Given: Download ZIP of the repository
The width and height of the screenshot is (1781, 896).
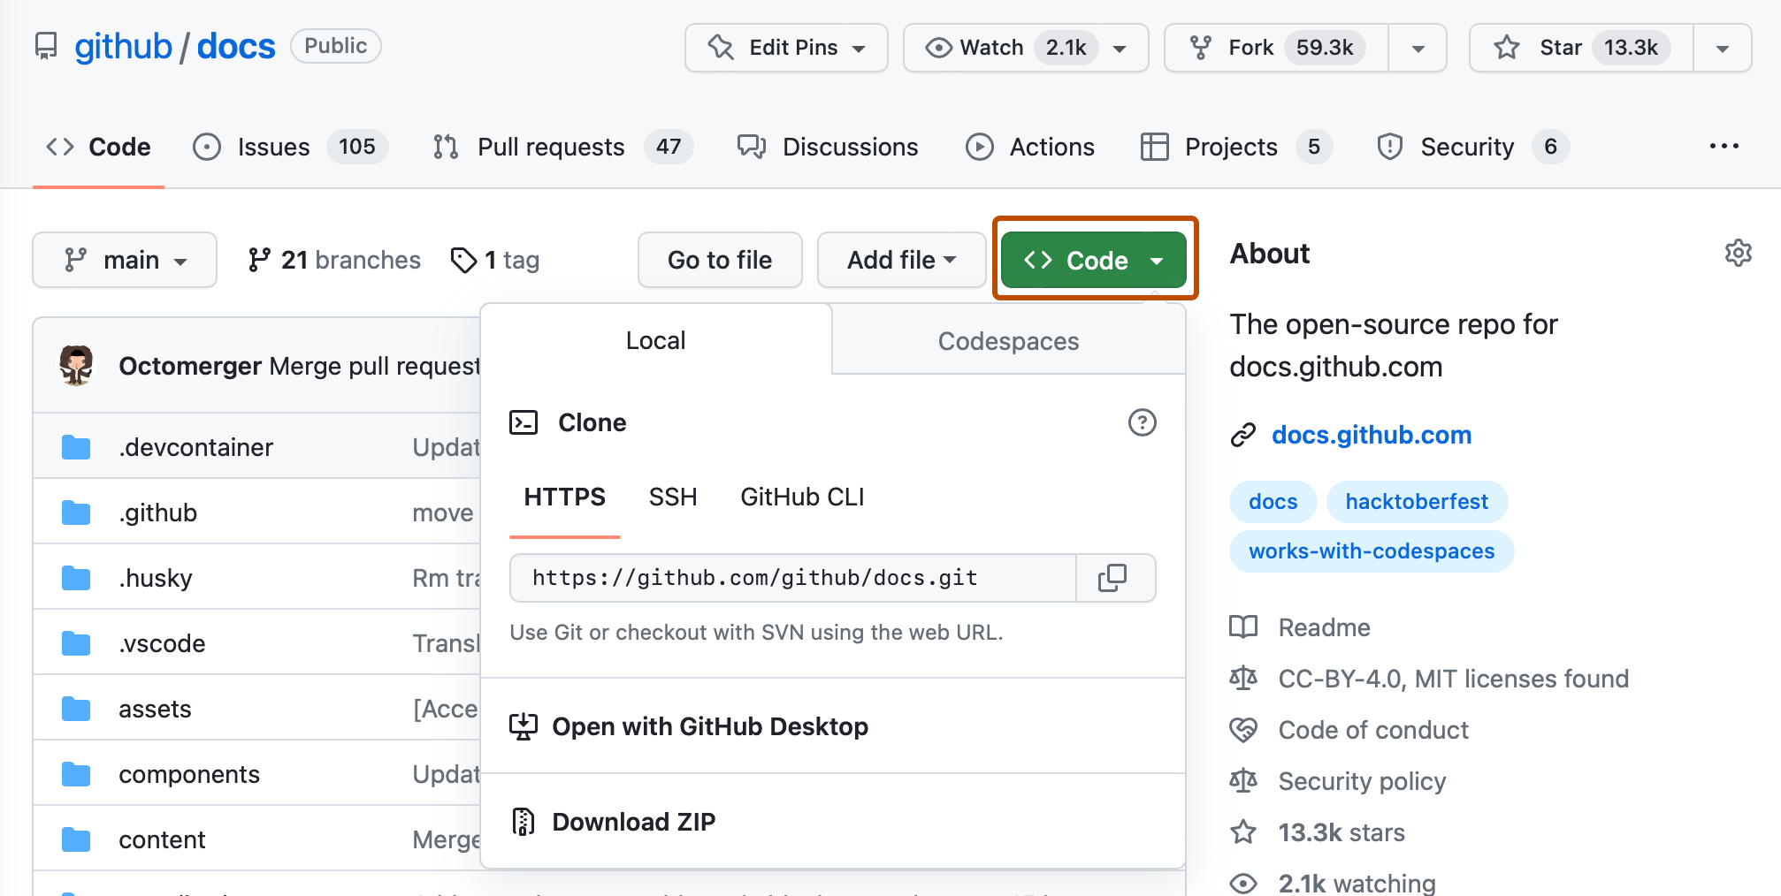Looking at the screenshot, I should (633, 821).
